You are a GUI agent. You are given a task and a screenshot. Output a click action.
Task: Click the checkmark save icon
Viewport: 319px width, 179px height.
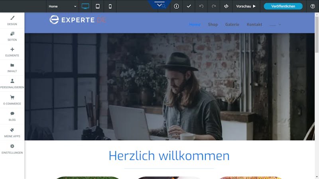(189, 6)
